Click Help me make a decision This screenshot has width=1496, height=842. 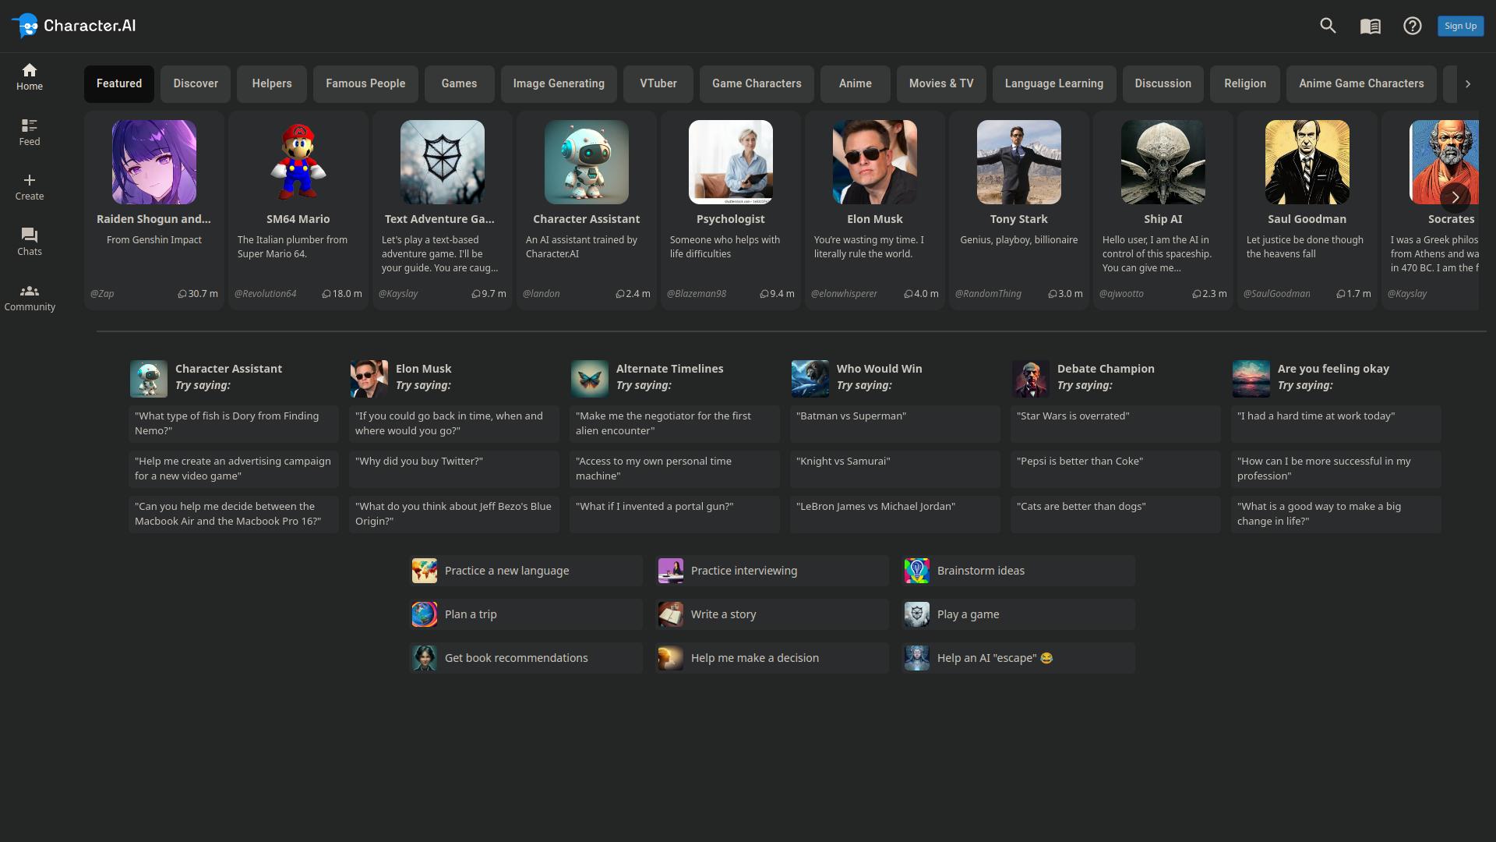pos(772,658)
